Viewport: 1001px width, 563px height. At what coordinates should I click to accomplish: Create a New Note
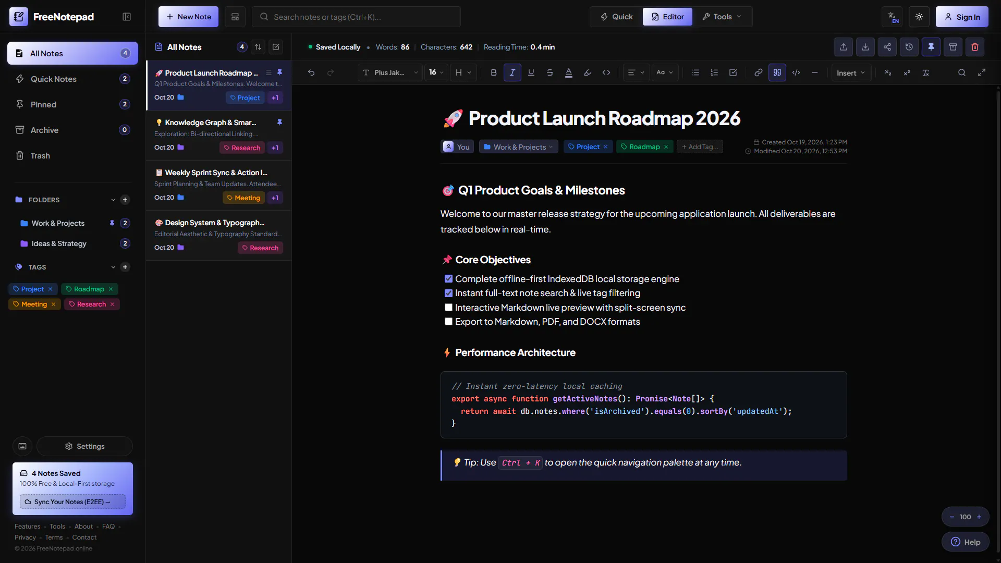click(188, 17)
